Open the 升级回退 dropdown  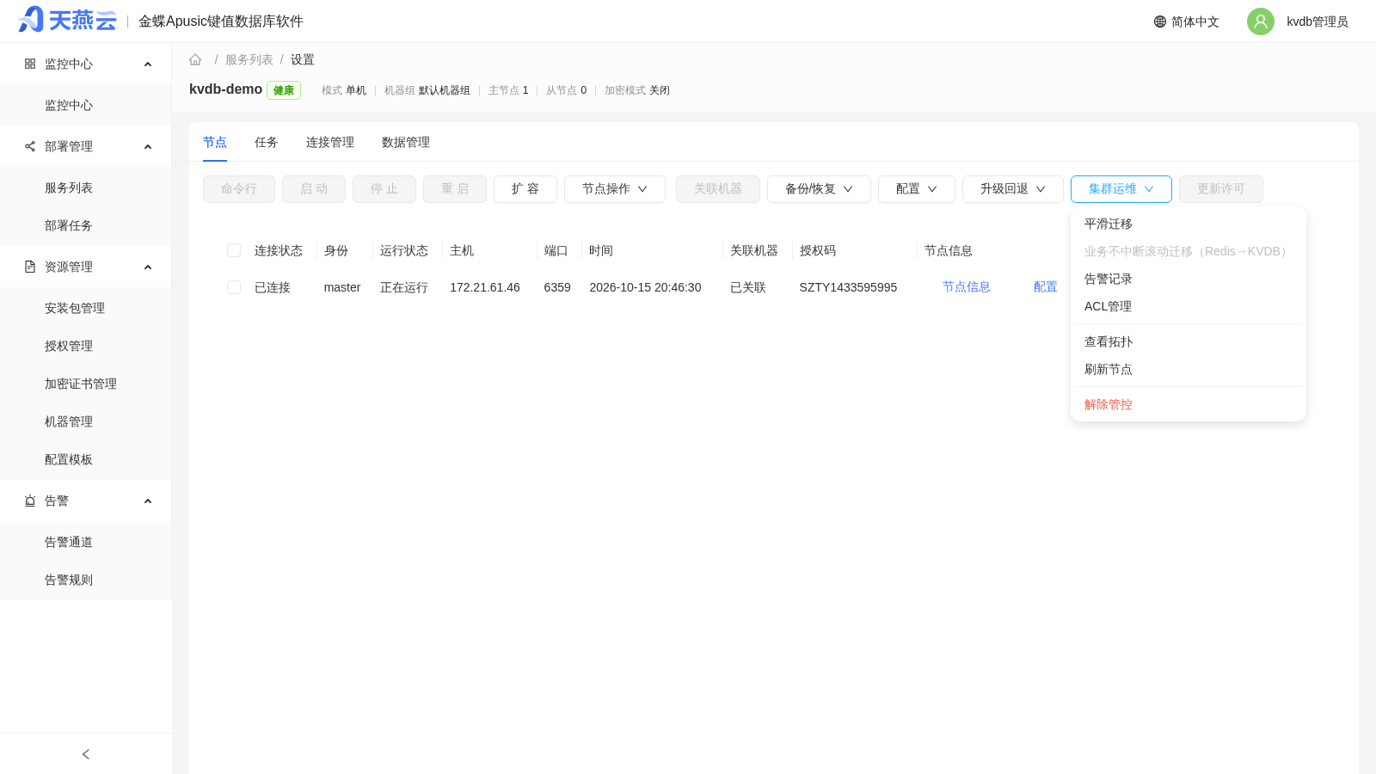pyautogui.click(x=1013, y=189)
